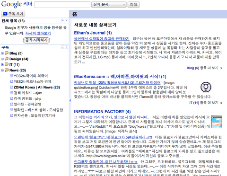227x176 pixels.
Task: Click Blog (5) 항목 더 보기 link
Action: click(x=204, y=68)
